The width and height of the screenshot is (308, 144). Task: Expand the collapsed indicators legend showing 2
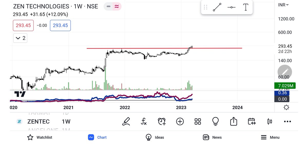pyautogui.click(x=20, y=38)
